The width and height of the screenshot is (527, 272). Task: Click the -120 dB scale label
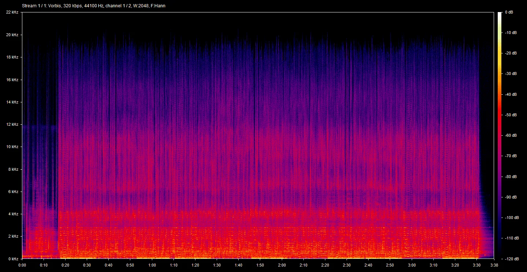point(512,259)
